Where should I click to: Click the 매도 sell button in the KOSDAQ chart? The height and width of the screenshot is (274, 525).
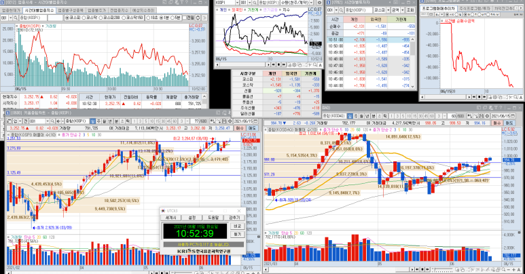pos(509,123)
